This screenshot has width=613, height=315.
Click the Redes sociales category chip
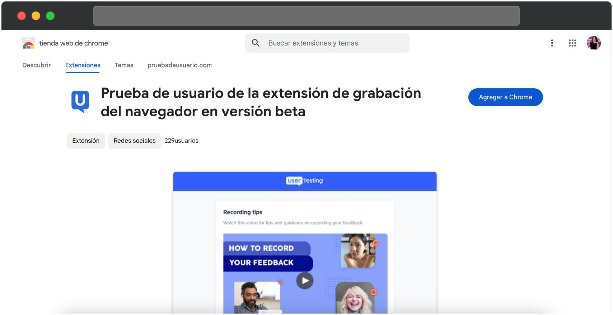pyautogui.click(x=135, y=141)
